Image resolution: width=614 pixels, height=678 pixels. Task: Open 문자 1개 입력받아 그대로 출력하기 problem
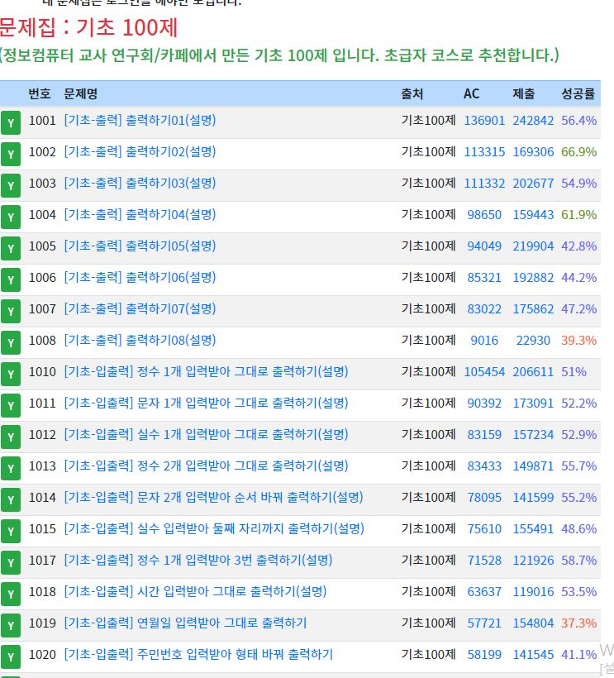(x=206, y=403)
